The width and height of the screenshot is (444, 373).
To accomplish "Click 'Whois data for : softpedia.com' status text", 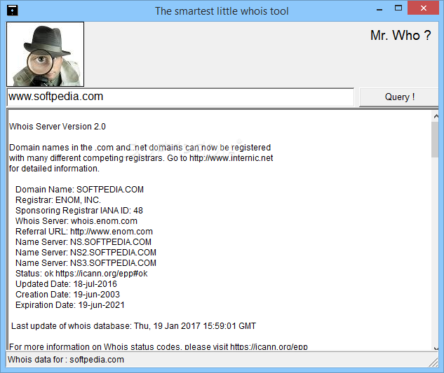I will (x=66, y=360).
